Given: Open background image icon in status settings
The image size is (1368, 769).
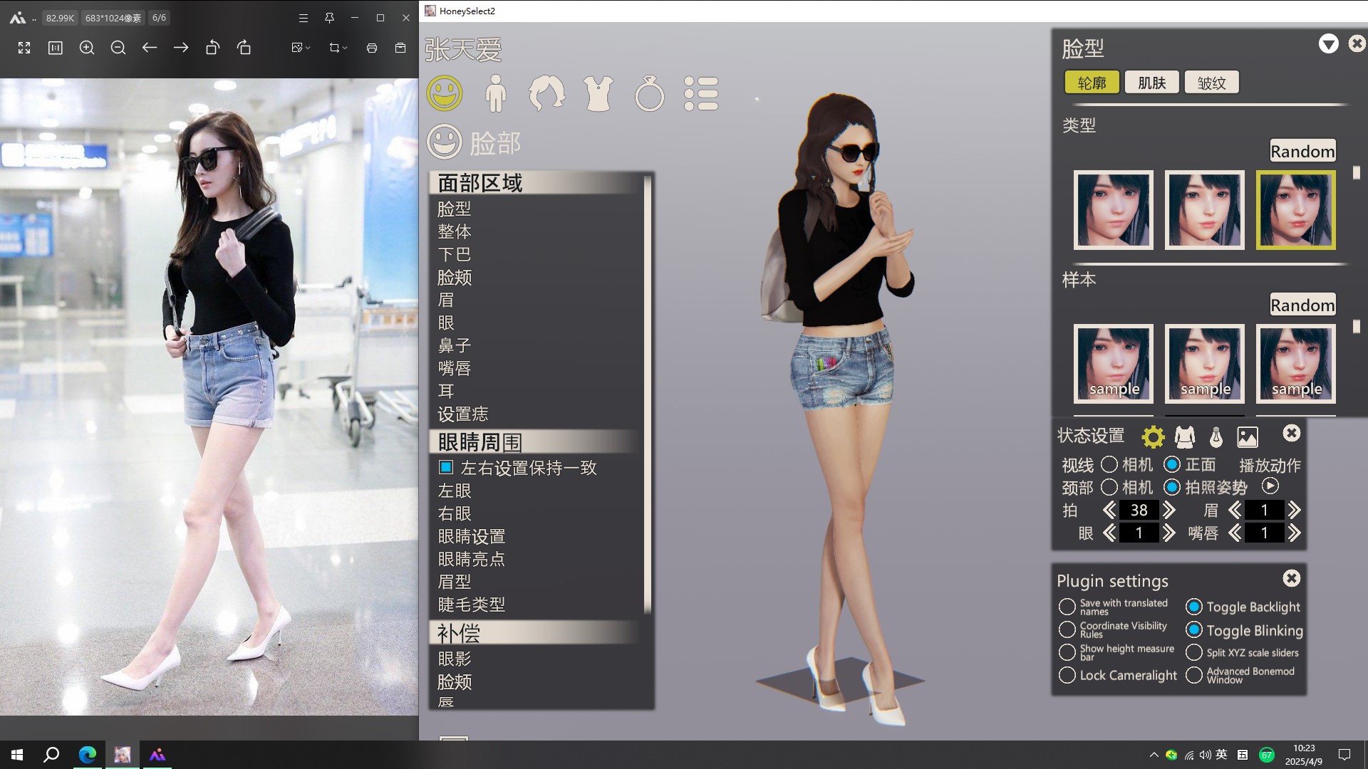Looking at the screenshot, I should 1248,436.
